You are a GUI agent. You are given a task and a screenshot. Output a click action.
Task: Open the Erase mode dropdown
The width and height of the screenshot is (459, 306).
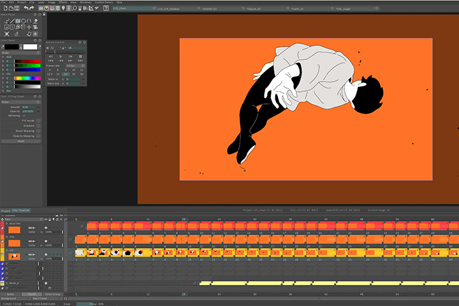pos(20,102)
